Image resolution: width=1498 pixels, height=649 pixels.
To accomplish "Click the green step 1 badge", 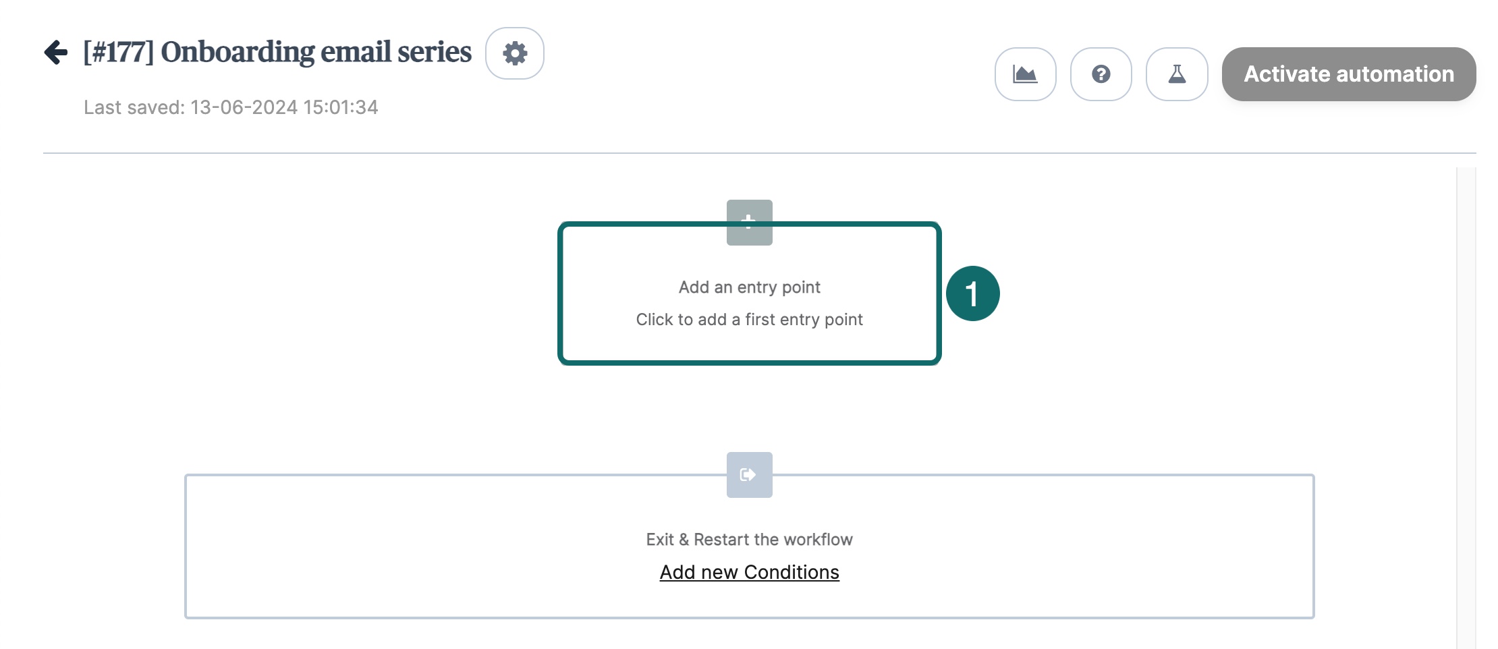I will (972, 293).
